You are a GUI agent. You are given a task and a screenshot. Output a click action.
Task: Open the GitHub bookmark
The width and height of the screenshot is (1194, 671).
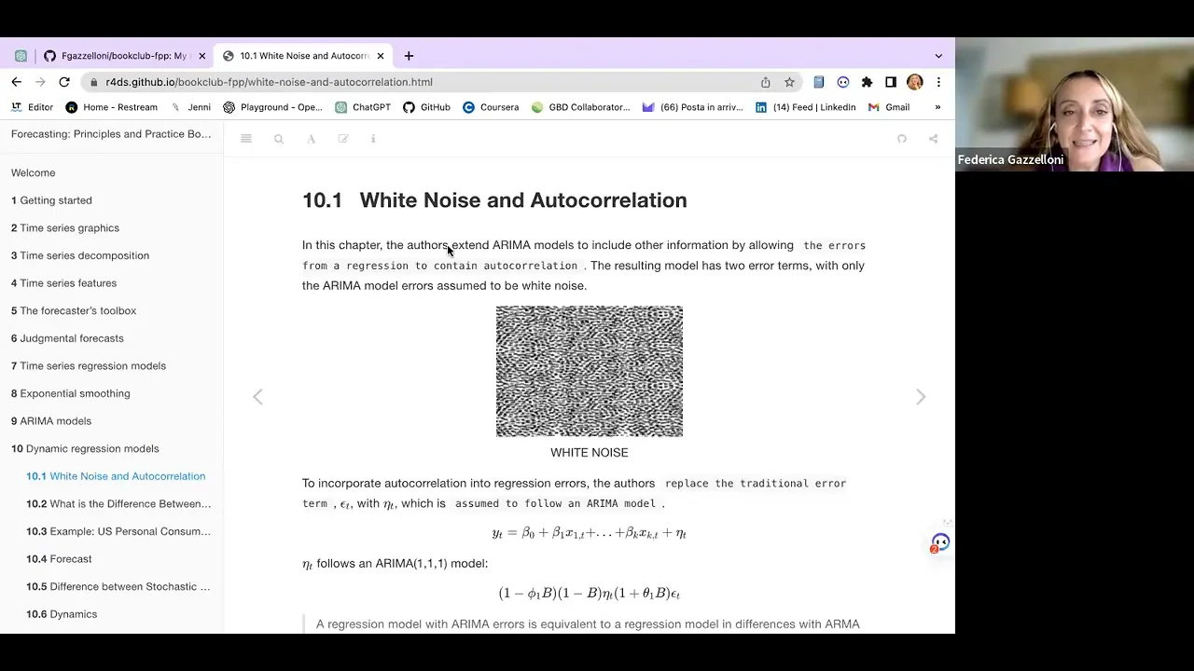[x=426, y=107]
